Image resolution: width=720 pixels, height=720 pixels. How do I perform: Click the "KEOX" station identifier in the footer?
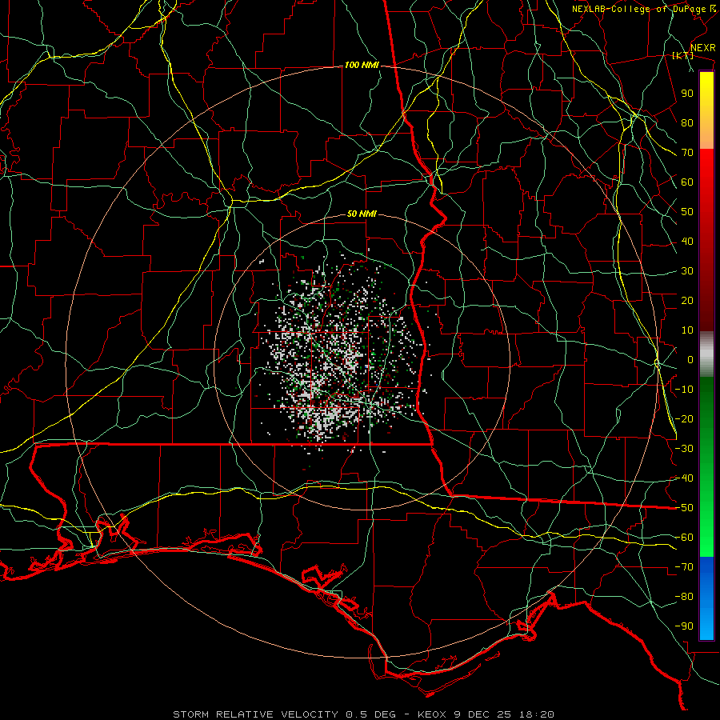click(432, 714)
